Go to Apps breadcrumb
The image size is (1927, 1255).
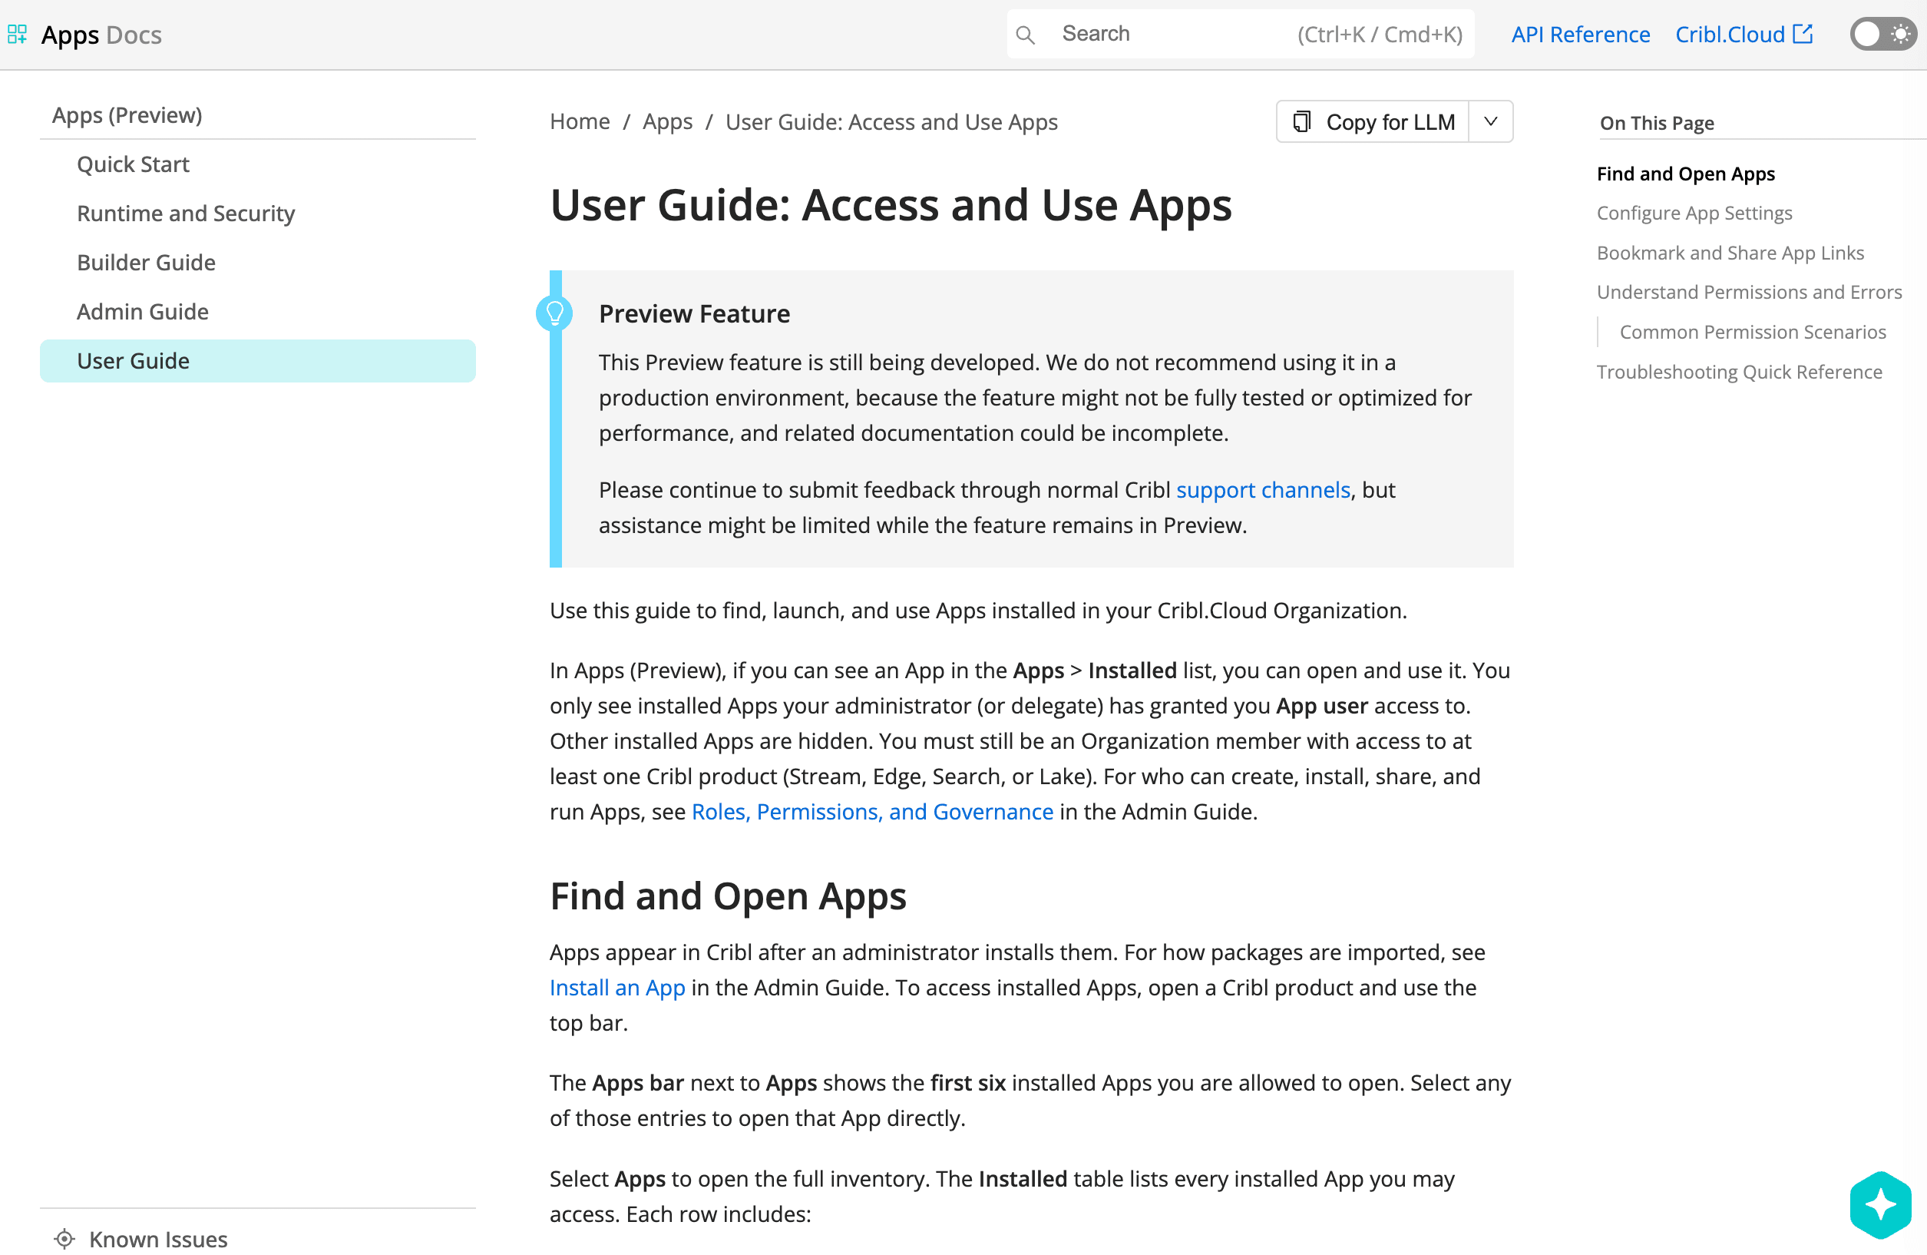(x=667, y=121)
